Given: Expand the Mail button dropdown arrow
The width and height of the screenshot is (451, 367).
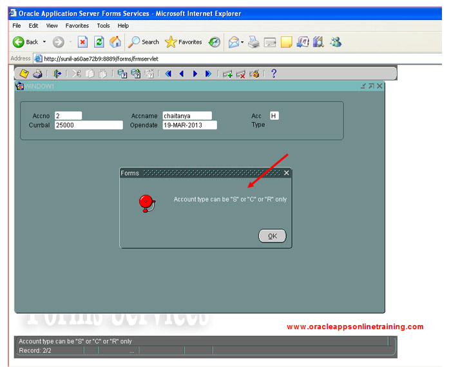Looking at the screenshot, I should (242, 42).
